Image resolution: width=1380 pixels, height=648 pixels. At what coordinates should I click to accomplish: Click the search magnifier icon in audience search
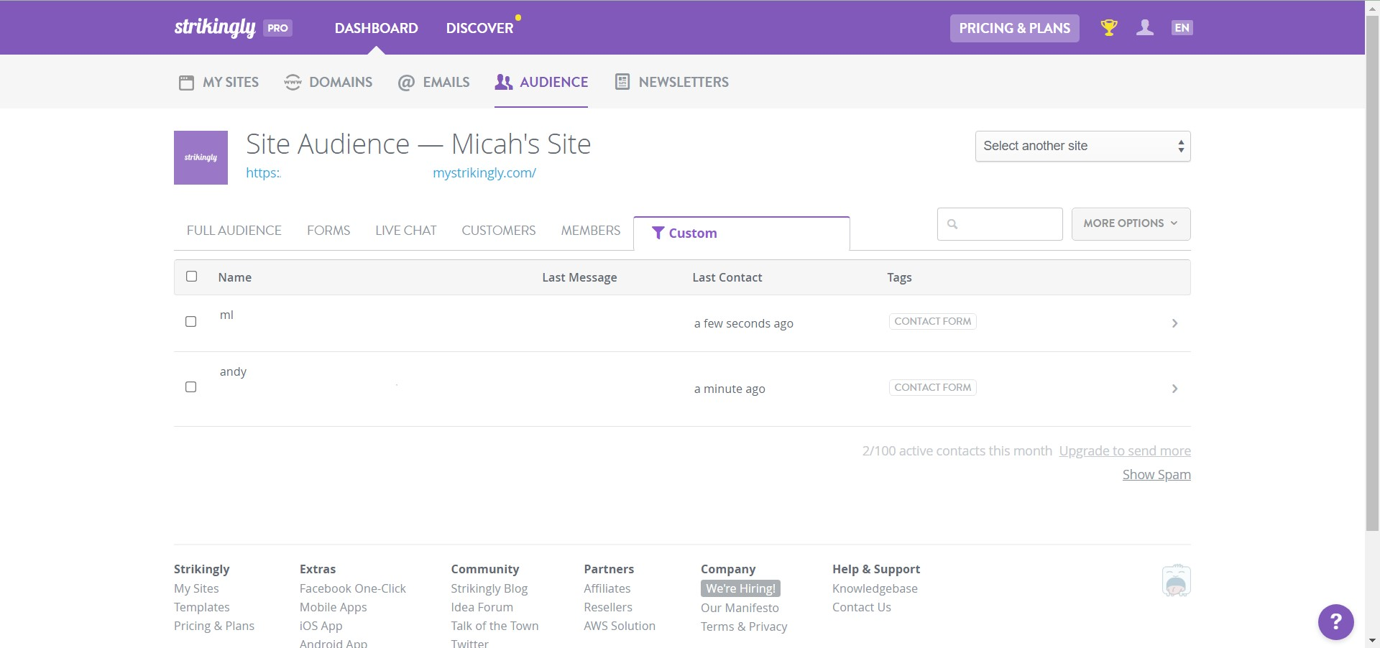pos(952,224)
